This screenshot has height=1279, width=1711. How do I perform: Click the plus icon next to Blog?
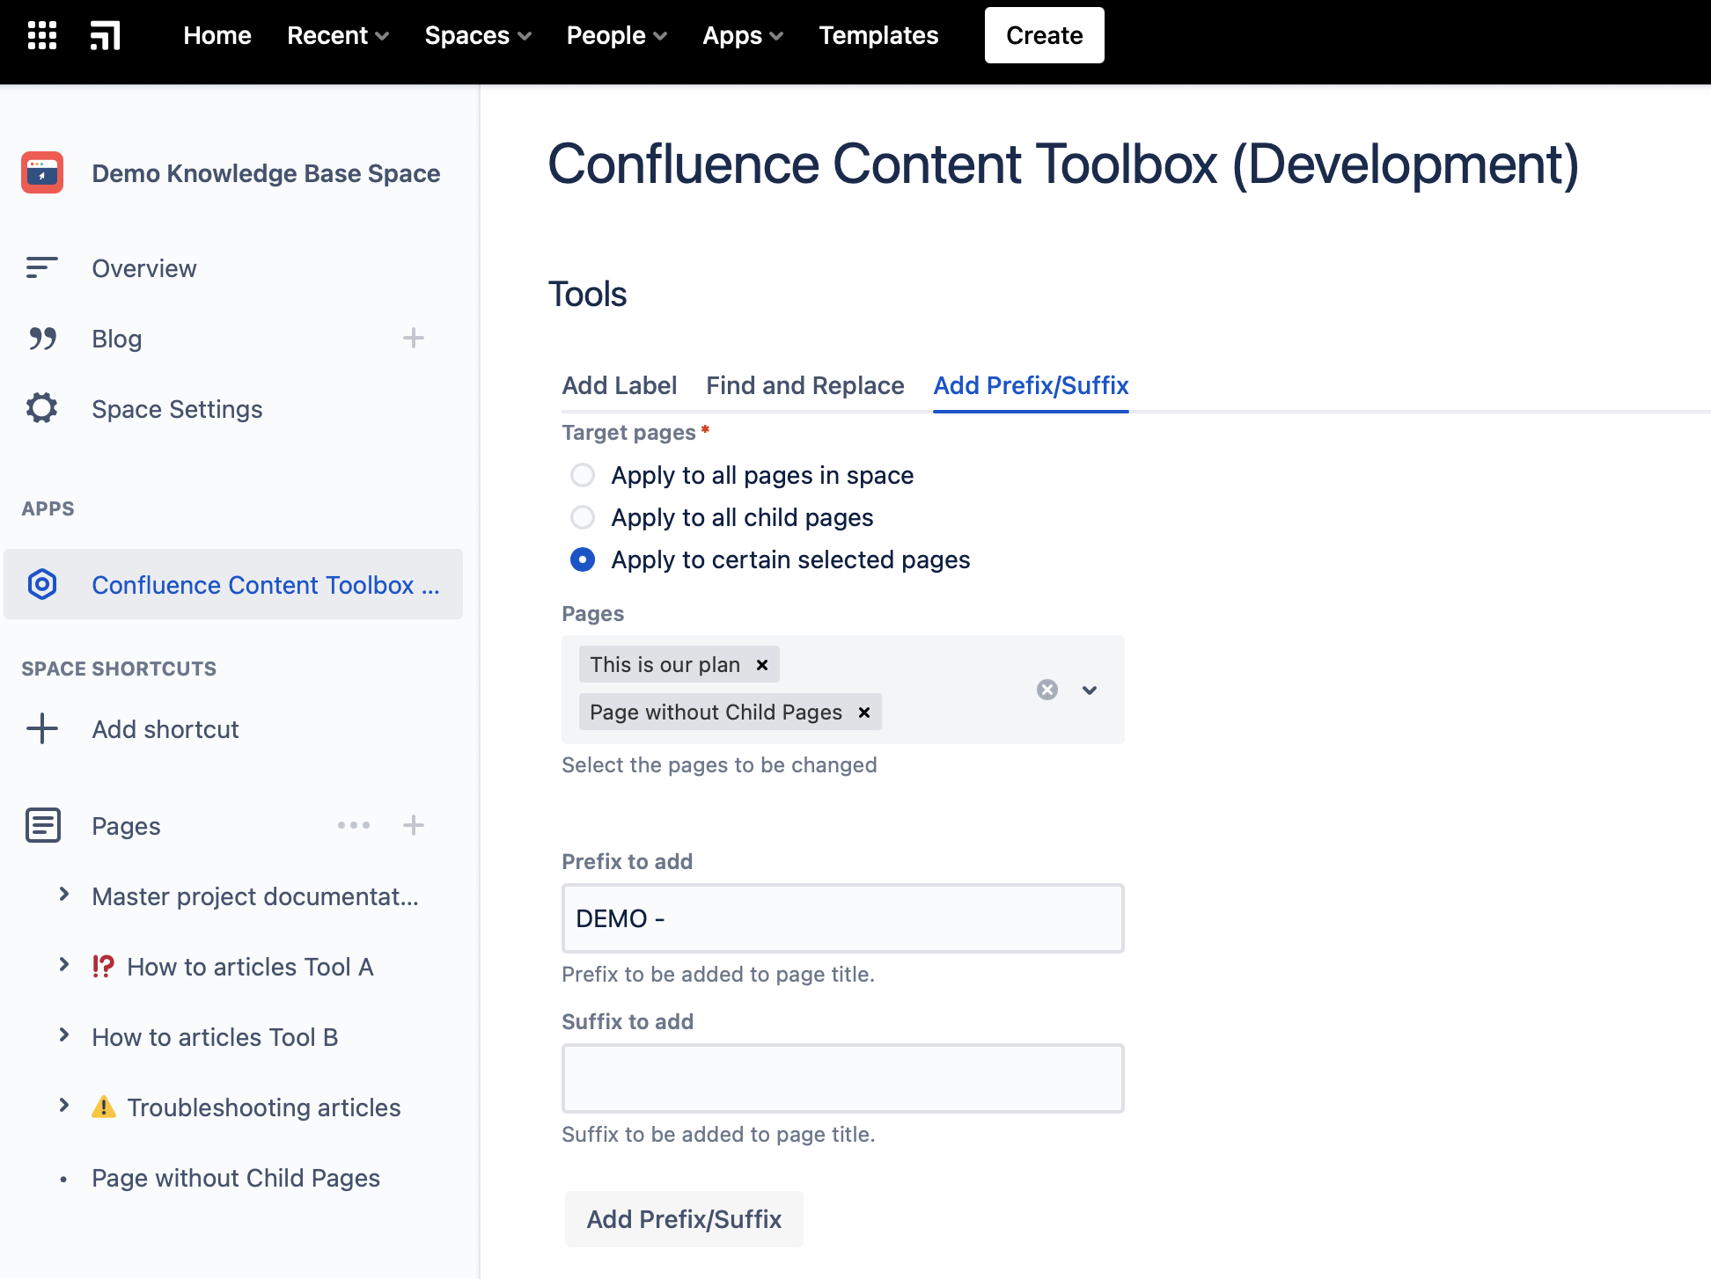pyautogui.click(x=413, y=339)
